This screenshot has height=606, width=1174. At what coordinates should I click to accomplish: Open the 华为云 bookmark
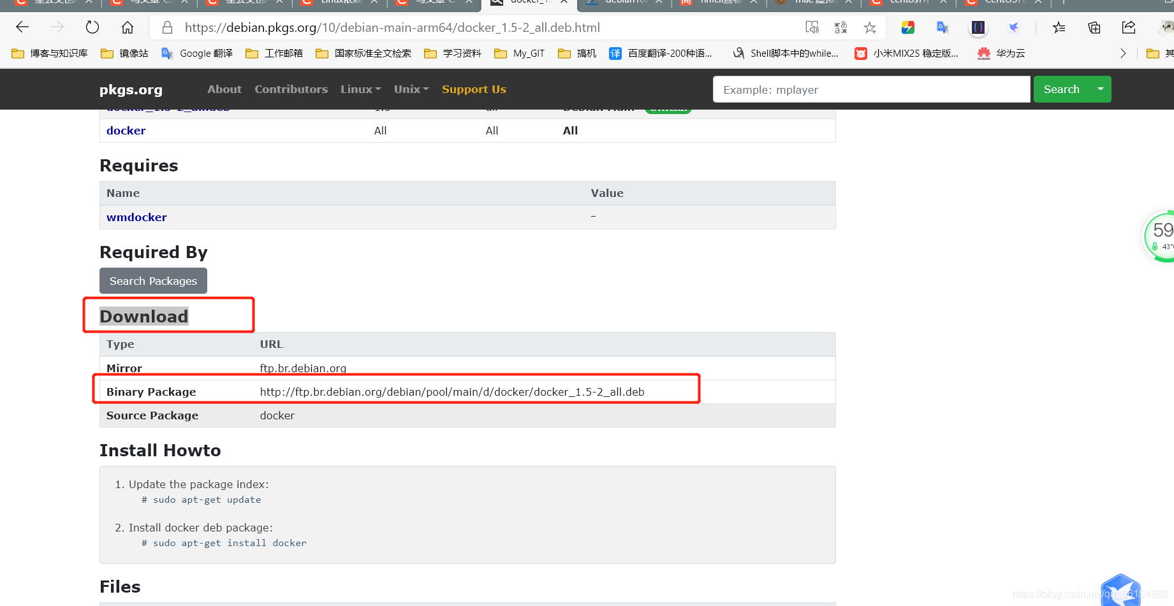point(1001,54)
